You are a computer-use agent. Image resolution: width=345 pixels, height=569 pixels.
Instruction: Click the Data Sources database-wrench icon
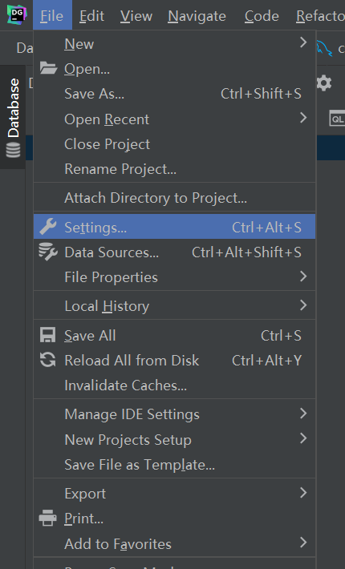48,252
